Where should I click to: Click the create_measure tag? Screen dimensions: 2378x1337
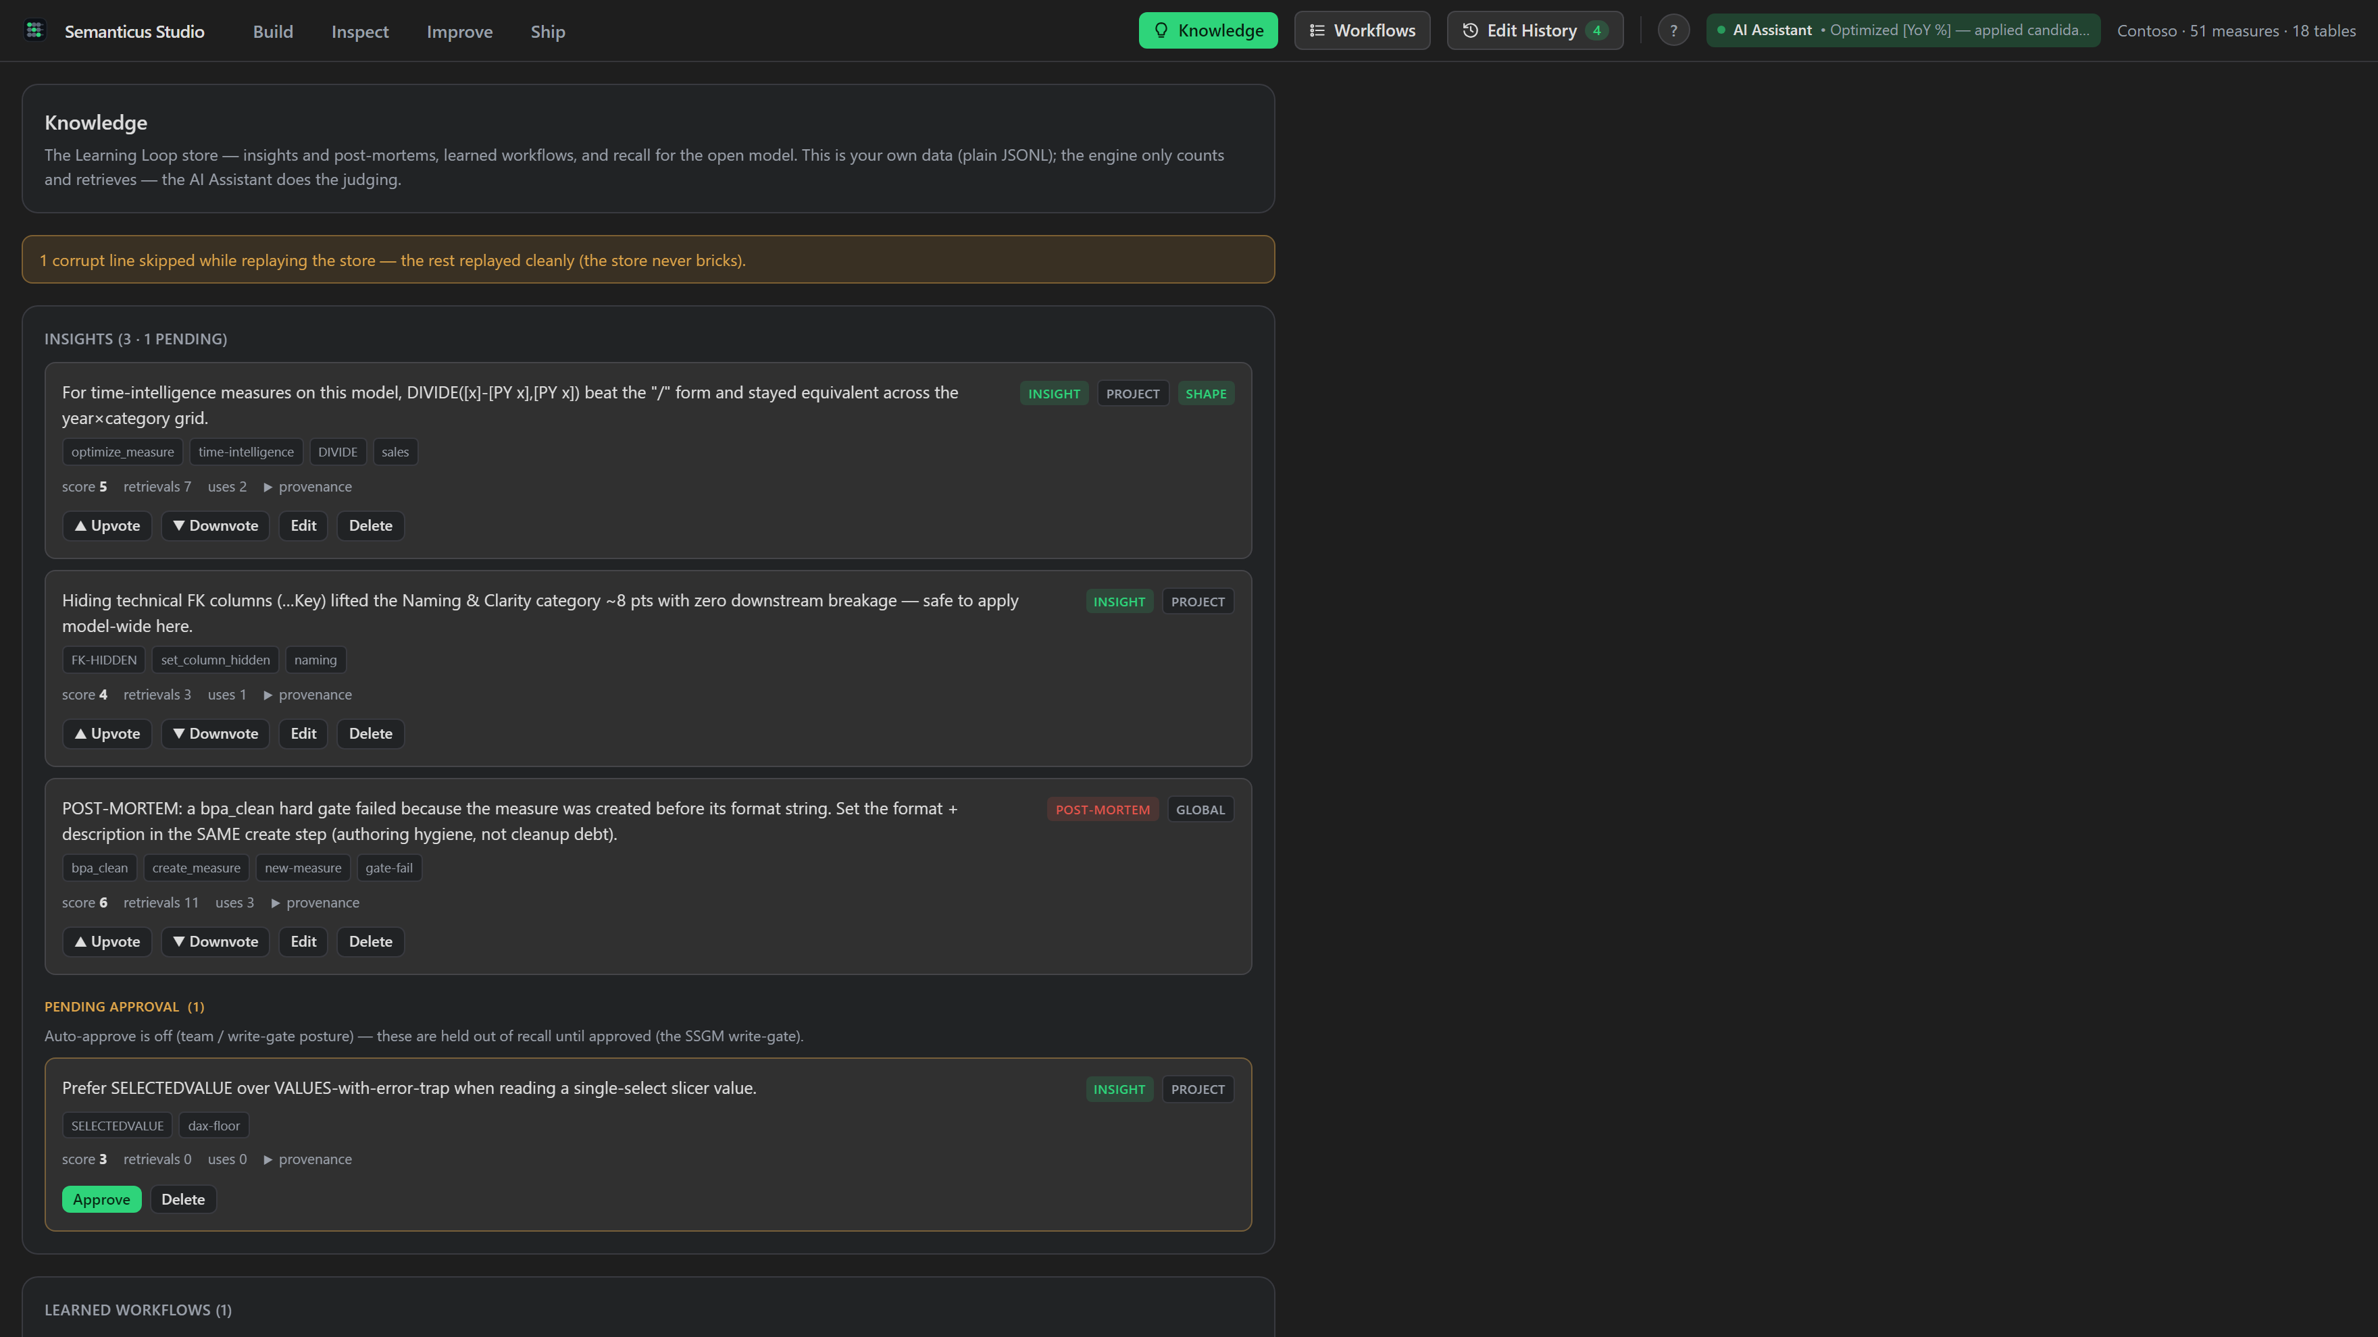click(x=196, y=868)
